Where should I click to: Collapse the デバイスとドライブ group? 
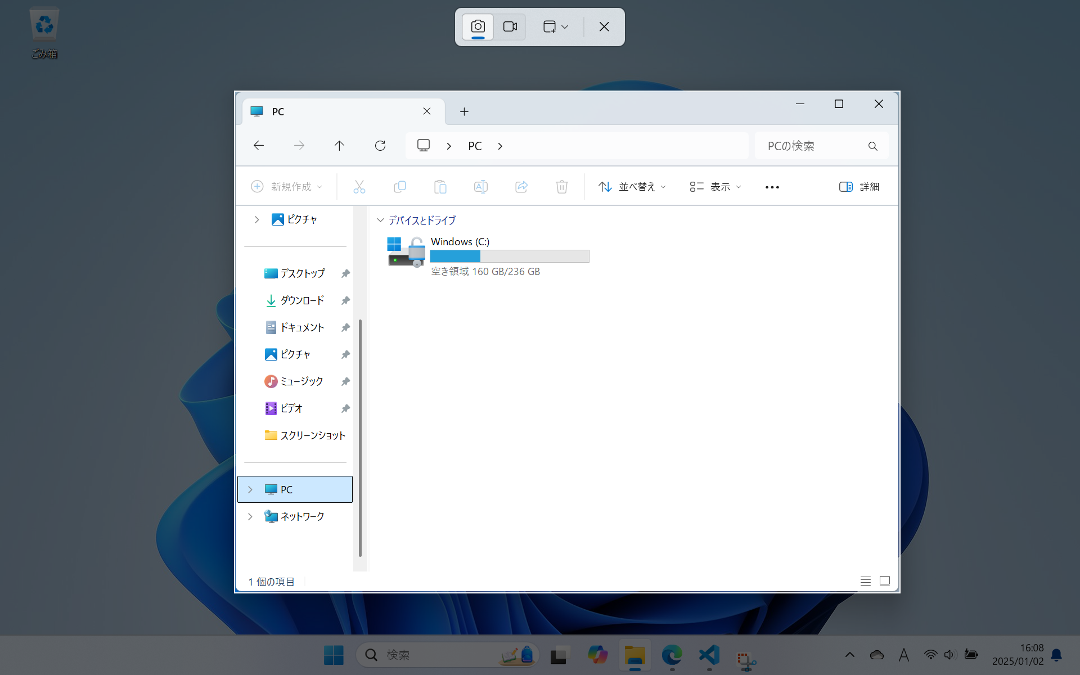coord(381,220)
